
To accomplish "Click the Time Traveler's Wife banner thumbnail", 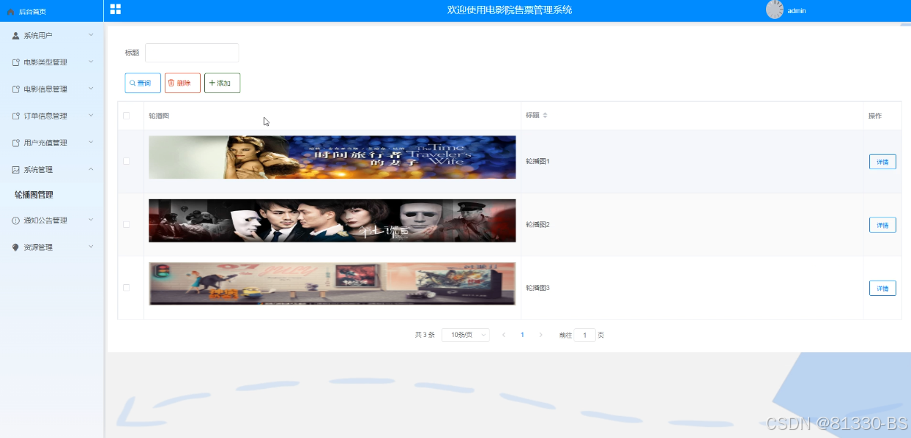I will click(332, 157).
